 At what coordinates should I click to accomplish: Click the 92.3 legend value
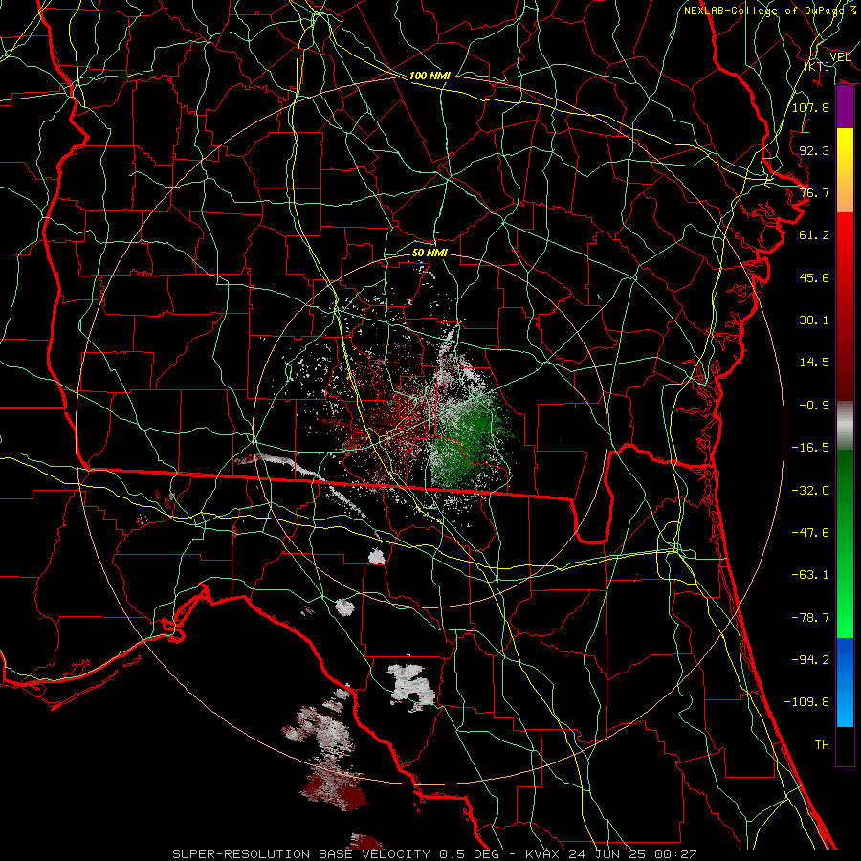point(814,150)
